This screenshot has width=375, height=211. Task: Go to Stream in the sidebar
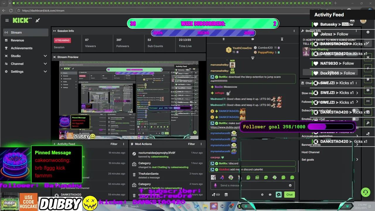click(26, 33)
